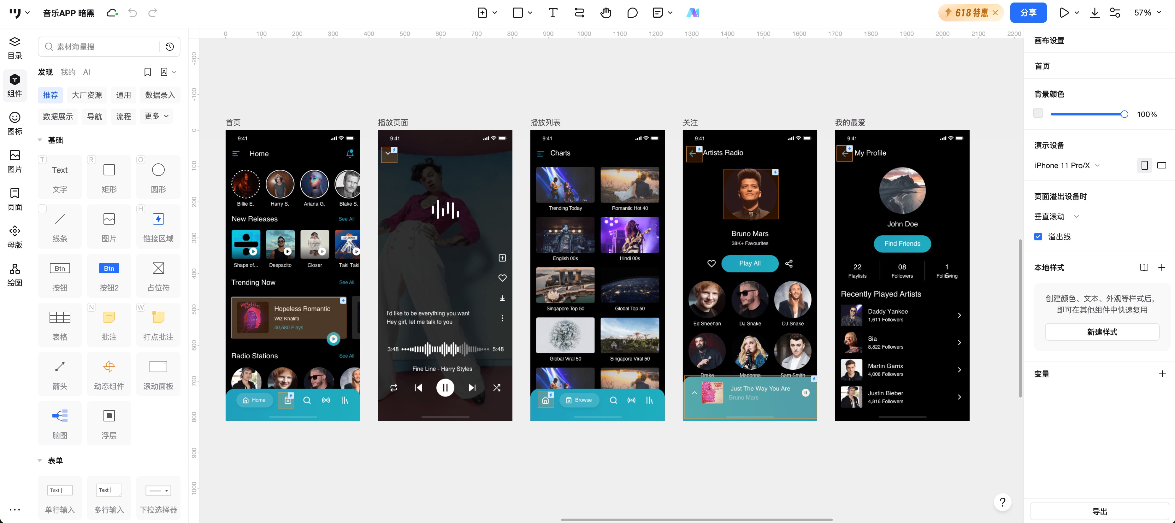Select the connector line tool
The height and width of the screenshot is (523, 1175).
(x=579, y=13)
